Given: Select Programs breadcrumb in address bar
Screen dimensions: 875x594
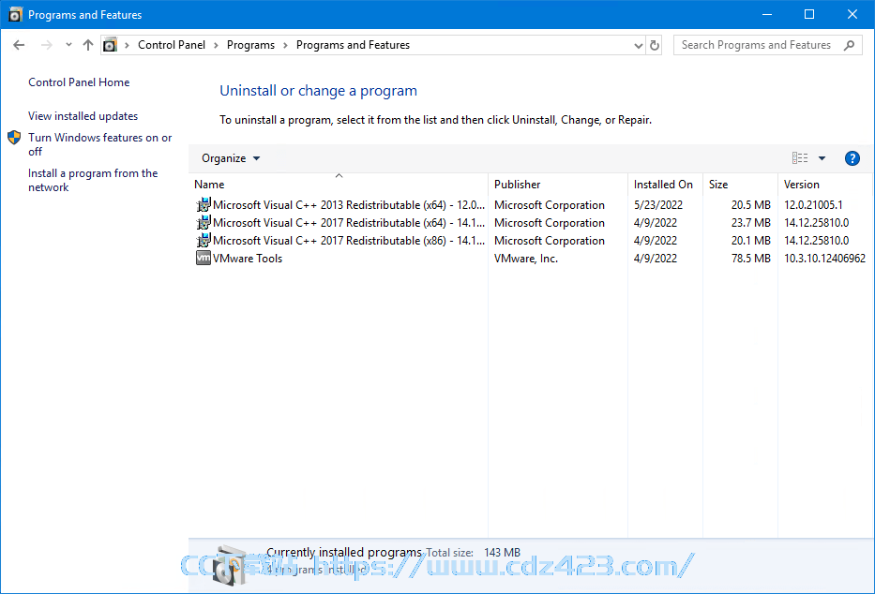Looking at the screenshot, I should click(250, 45).
